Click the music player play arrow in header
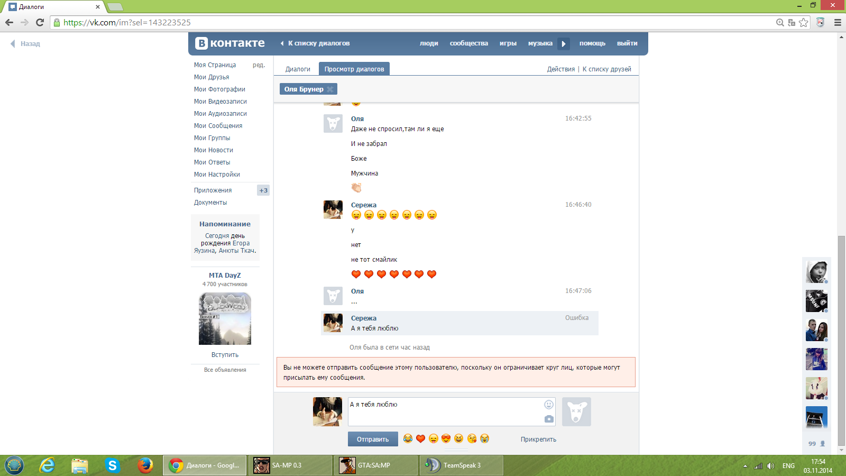The height and width of the screenshot is (476, 846). click(x=564, y=43)
